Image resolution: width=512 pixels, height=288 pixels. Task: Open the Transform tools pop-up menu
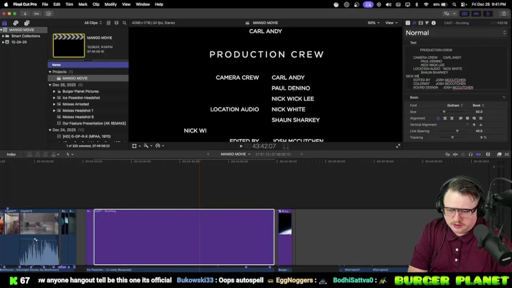point(136,146)
